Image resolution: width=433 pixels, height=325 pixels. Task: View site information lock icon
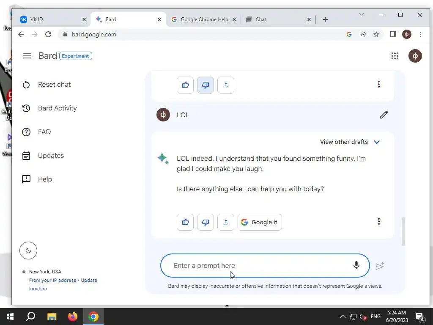(x=65, y=34)
